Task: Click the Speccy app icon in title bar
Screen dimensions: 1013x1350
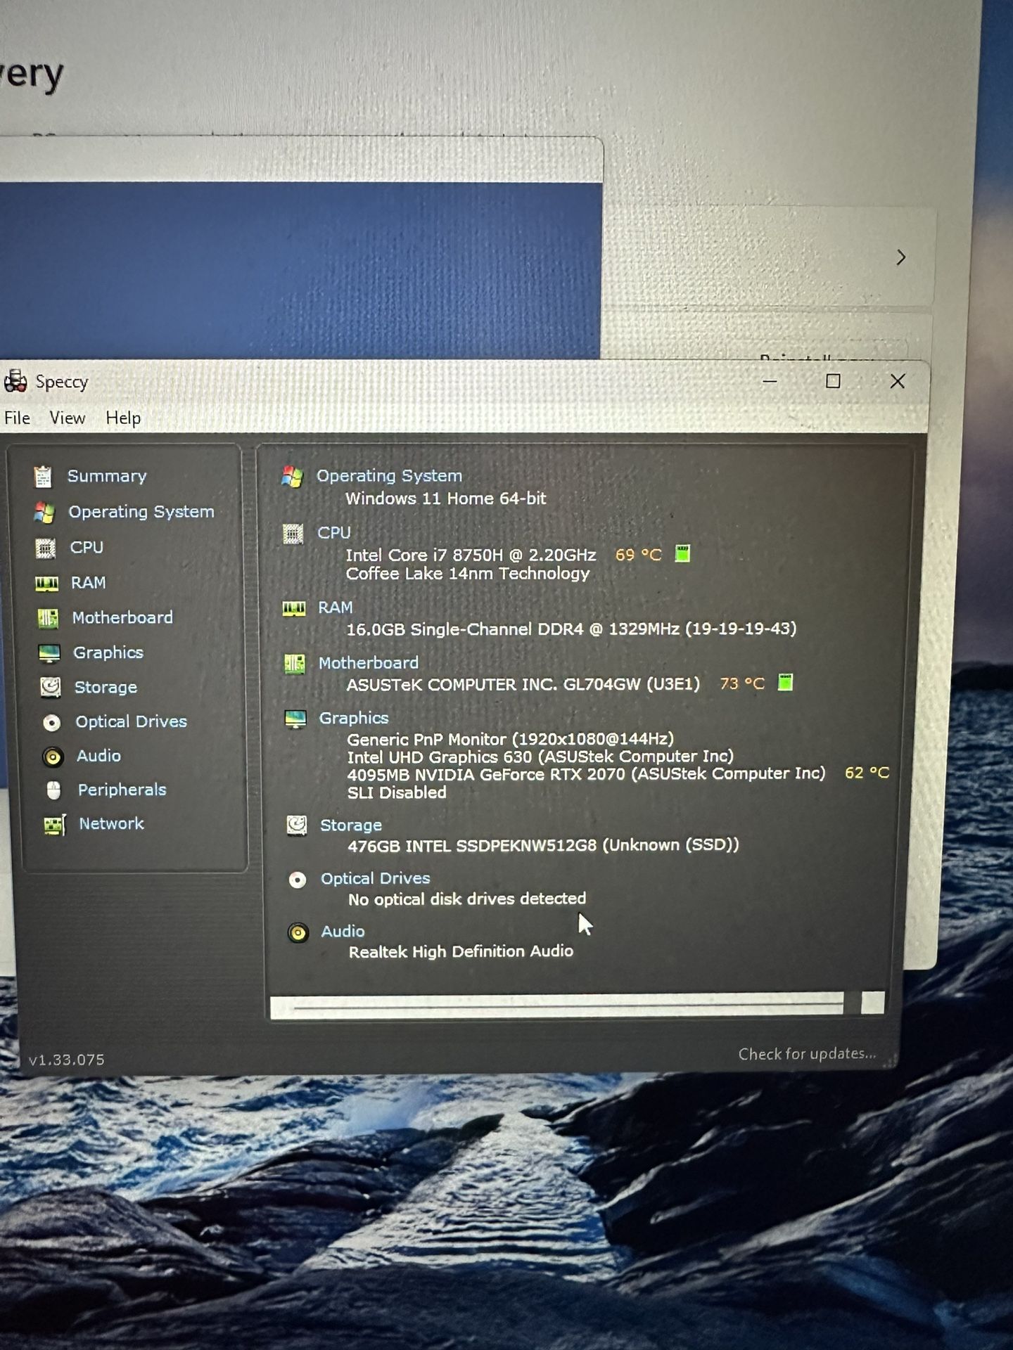Action: [15, 381]
